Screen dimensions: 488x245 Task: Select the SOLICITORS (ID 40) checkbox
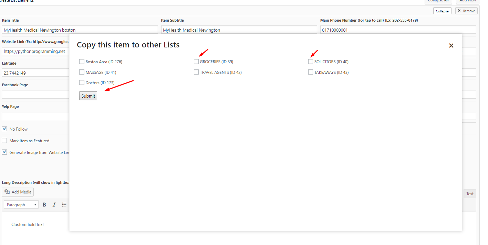coord(311,62)
